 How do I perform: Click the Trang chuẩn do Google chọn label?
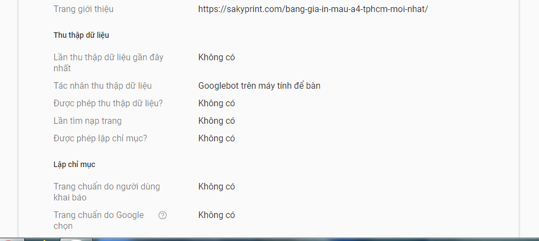(99, 220)
